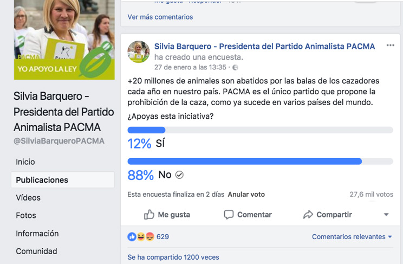Expand Ver más comentarios
Image resolution: width=403 pixels, height=264 pixels.
160,17
